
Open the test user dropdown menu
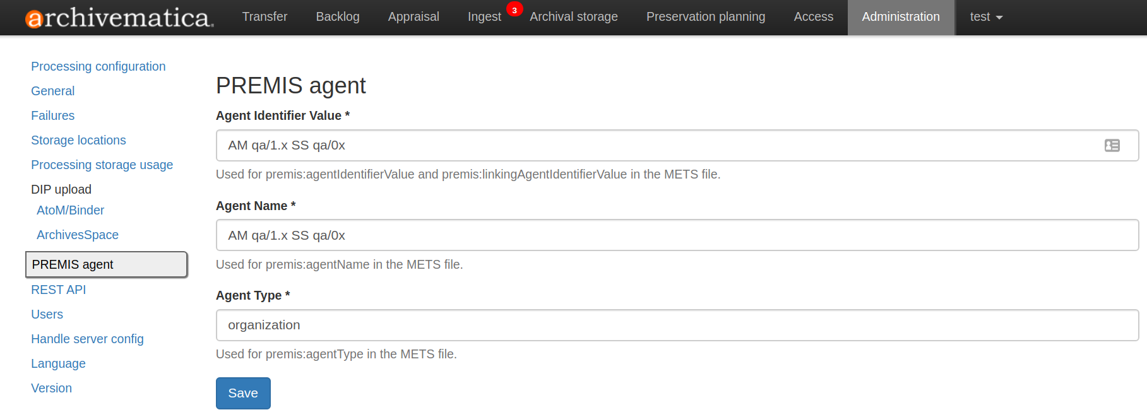coord(985,17)
